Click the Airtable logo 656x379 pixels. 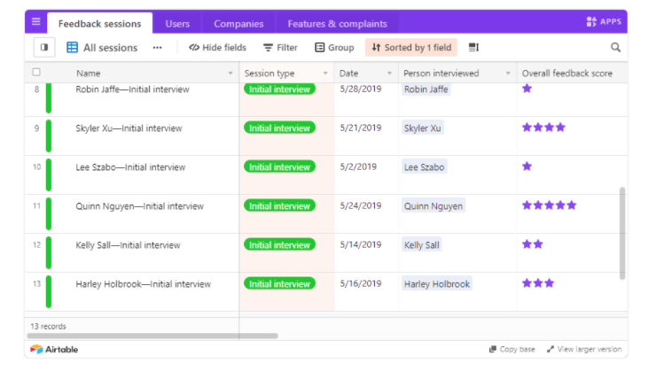click(x=54, y=349)
